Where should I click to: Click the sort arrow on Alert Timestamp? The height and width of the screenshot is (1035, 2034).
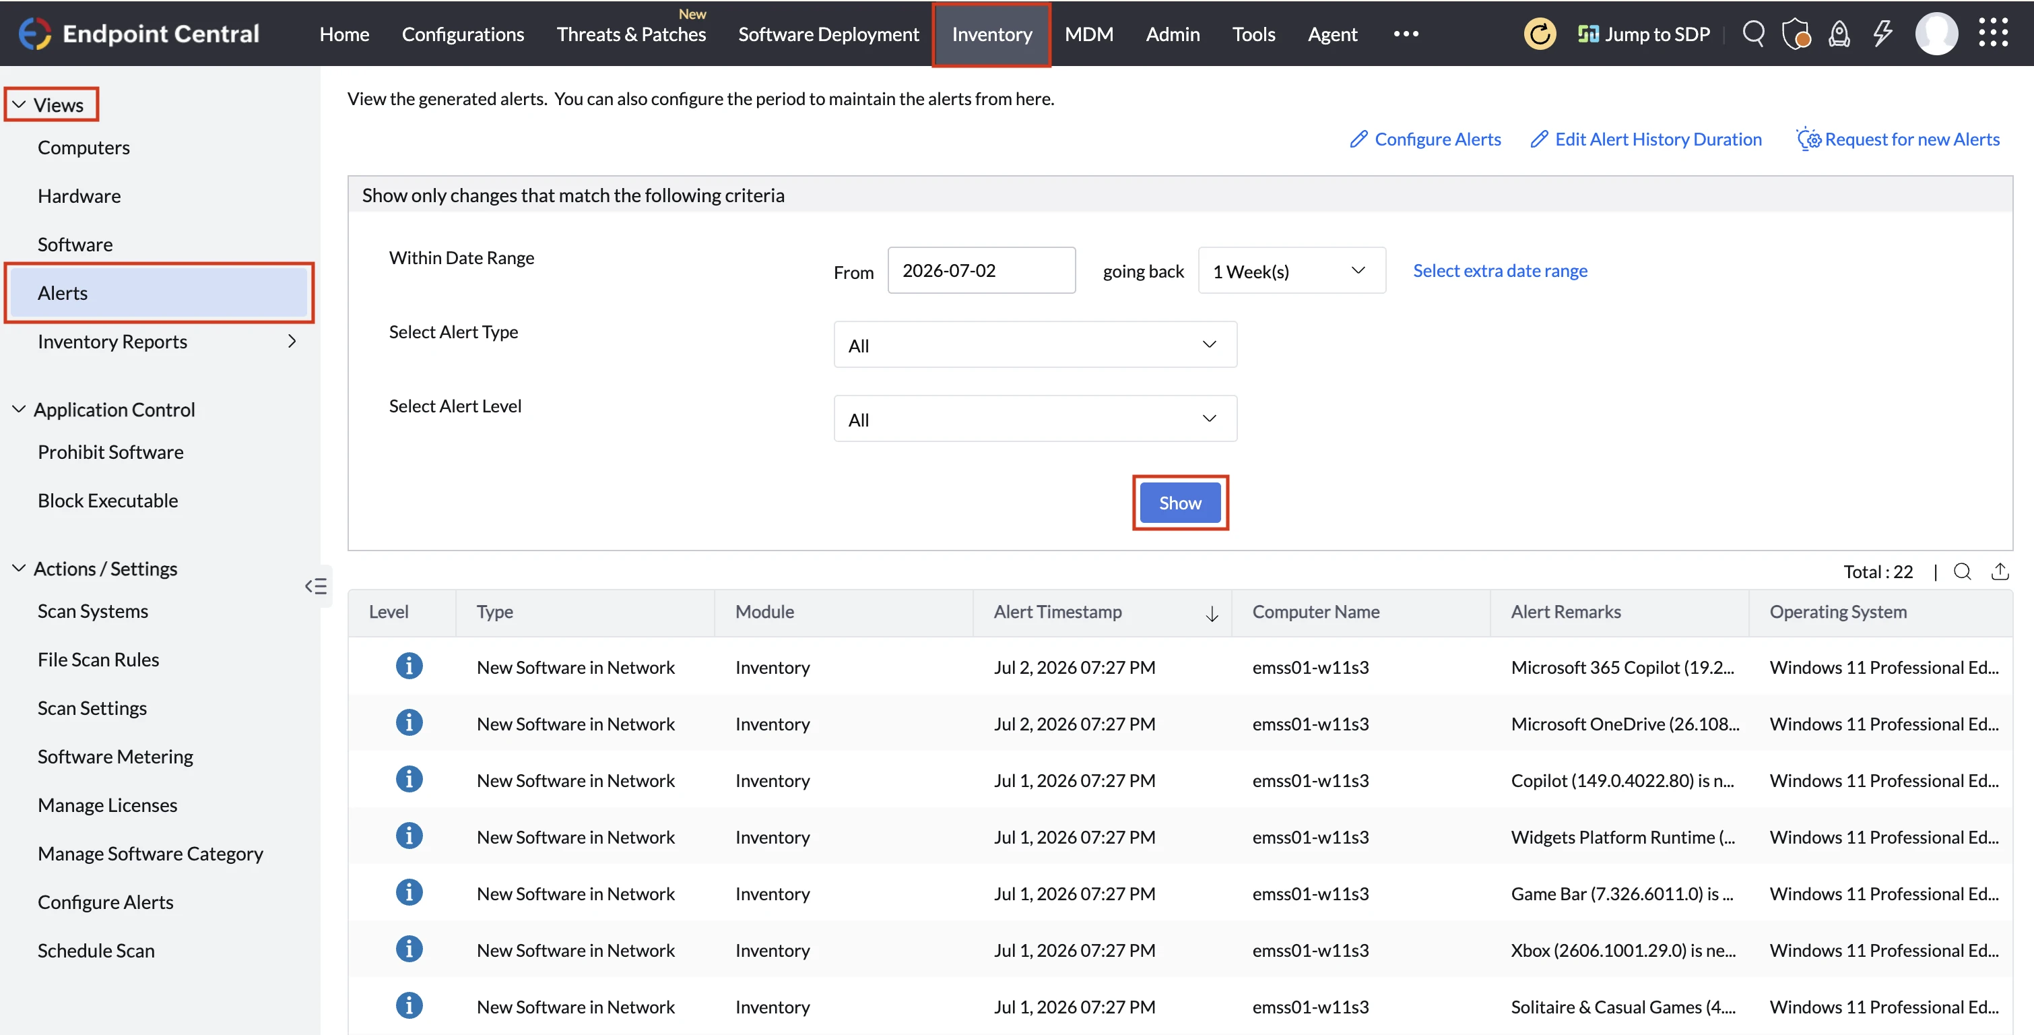(1212, 614)
